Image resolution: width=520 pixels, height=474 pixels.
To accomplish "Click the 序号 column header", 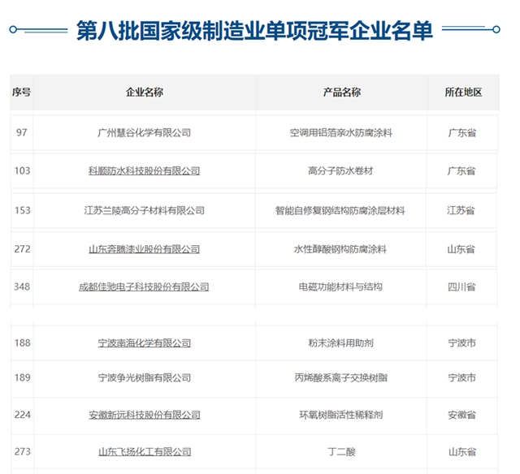I will point(22,92).
